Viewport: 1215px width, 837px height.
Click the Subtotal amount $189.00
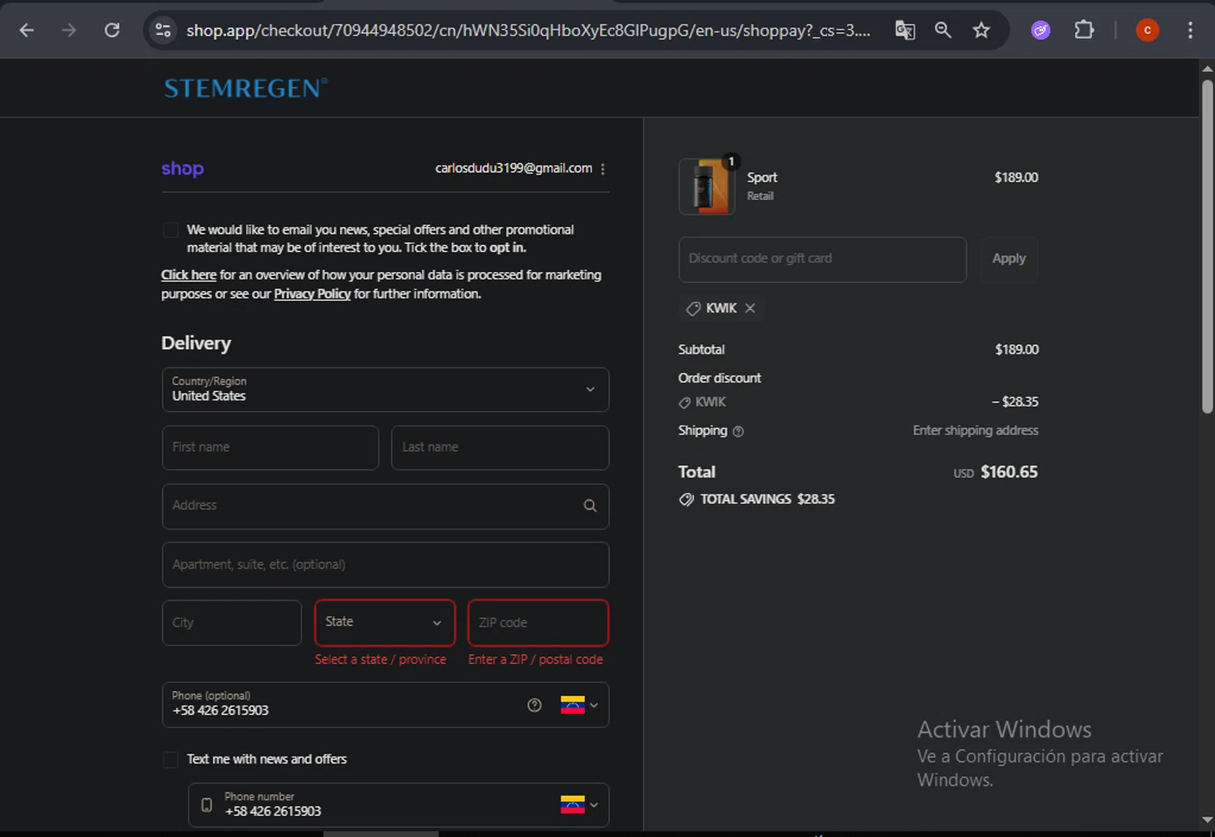(x=1017, y=350)
